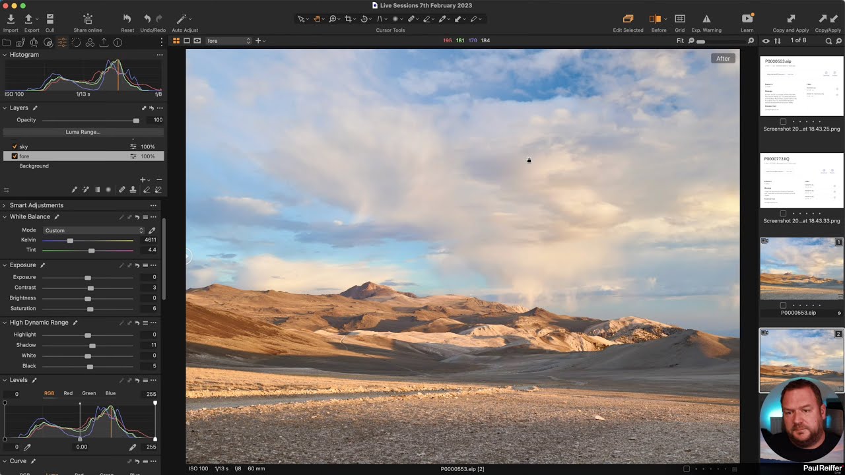
Task: Open the Exposure panel presets menu
Action: [145, 265]
